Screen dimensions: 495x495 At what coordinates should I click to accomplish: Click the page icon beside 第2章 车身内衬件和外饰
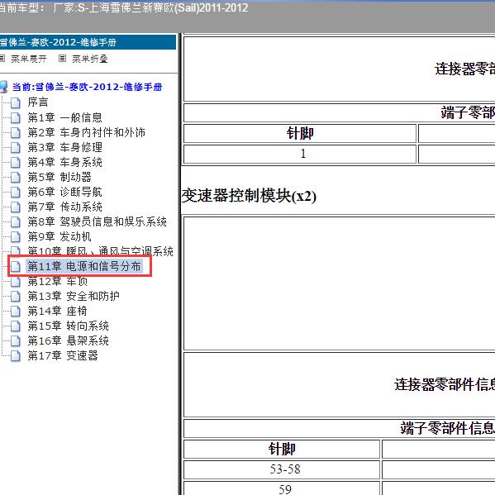click(15, 132)
